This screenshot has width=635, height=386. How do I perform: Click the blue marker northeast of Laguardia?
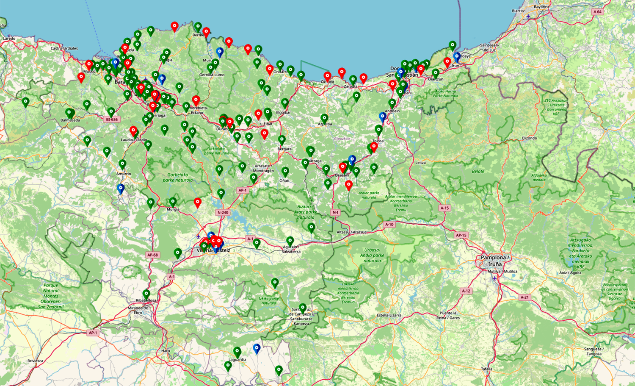point(257,348)
